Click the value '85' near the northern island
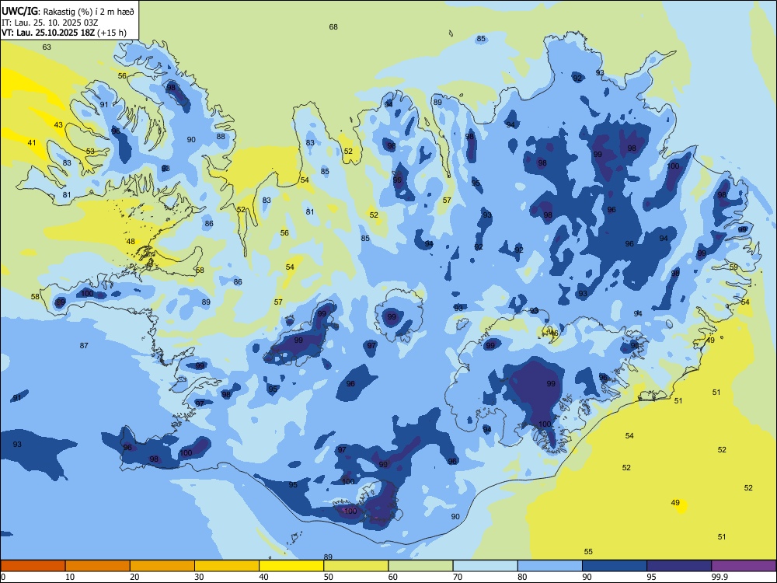The image size is (777, 583). (x=481, y=39)
